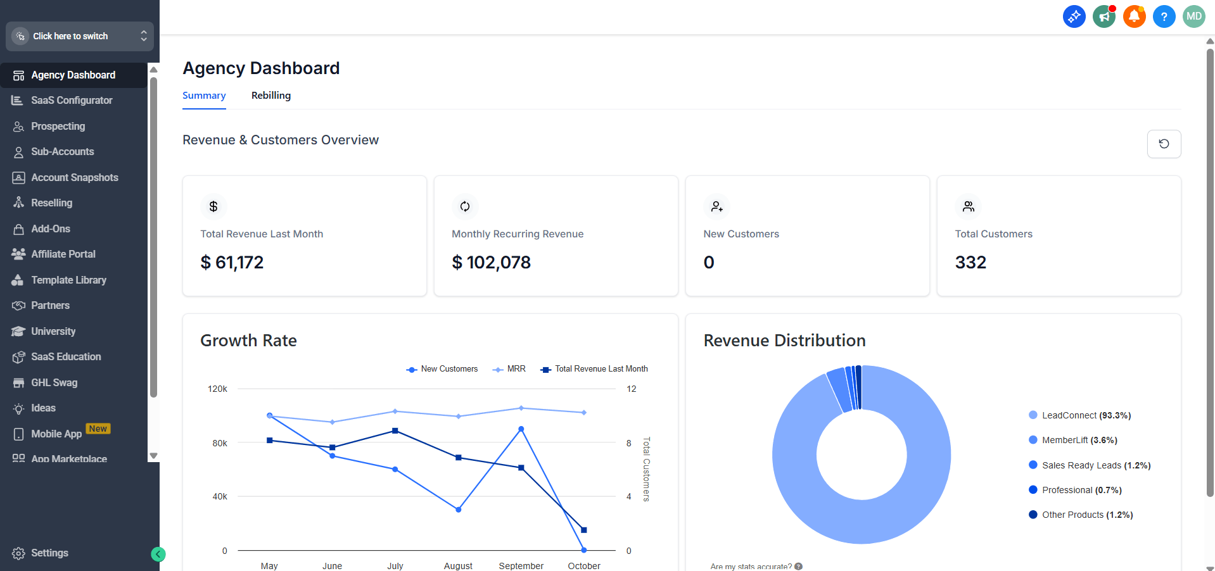Click the New Customers card

808,235
